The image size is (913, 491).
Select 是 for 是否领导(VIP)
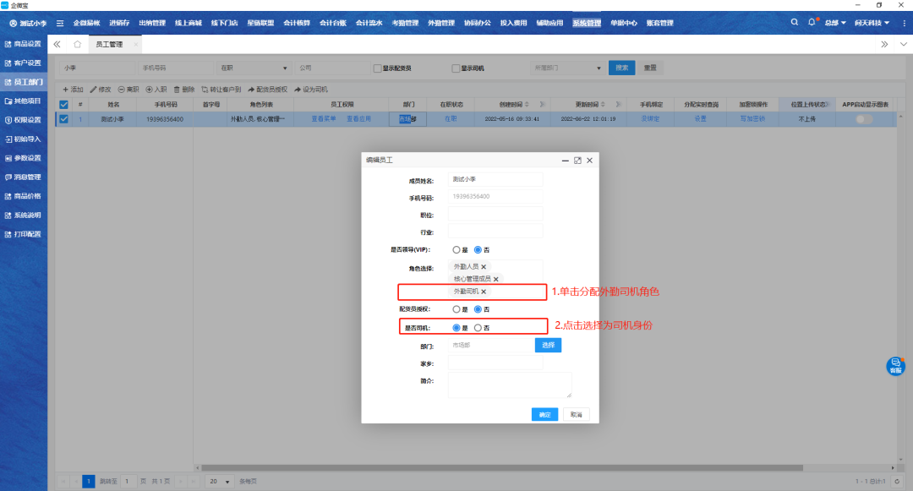pyautogui.click(x=457, y=250)
